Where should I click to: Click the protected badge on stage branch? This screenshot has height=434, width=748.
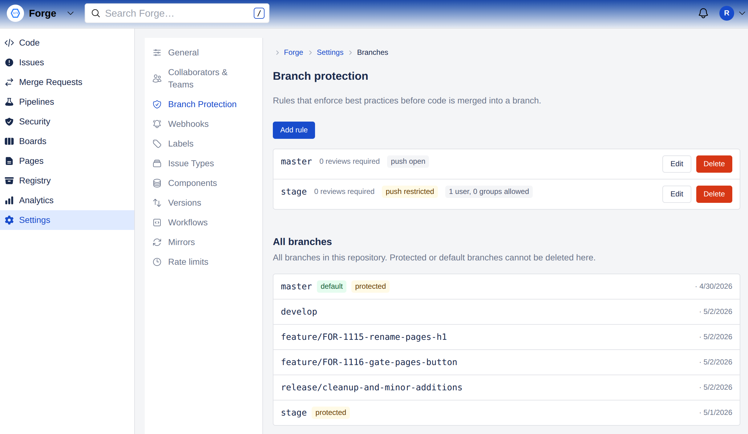click(330, 413)
